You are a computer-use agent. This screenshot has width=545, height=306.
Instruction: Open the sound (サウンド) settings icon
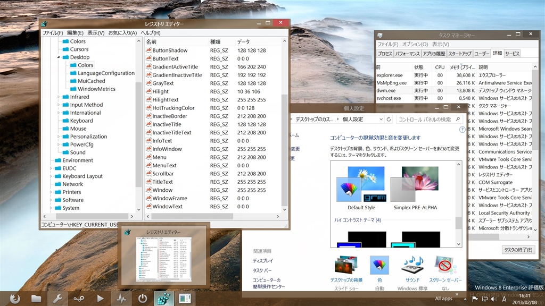click(412, 265)
